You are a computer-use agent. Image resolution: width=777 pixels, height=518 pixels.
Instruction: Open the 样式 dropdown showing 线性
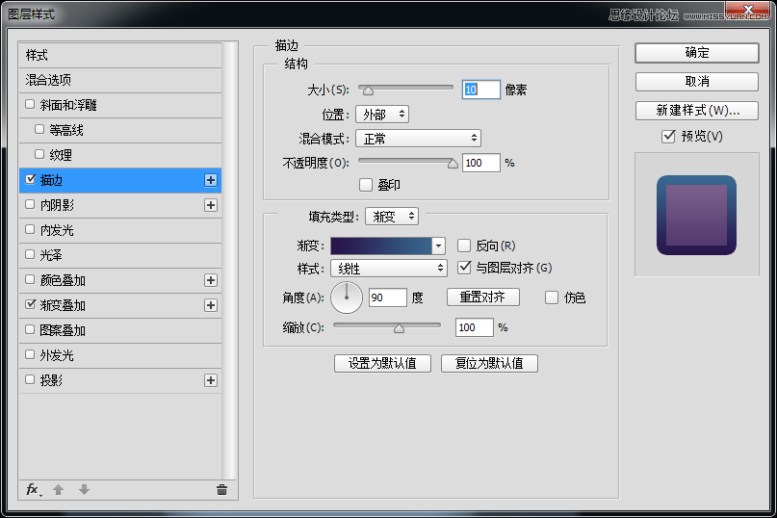coord(389,269)
